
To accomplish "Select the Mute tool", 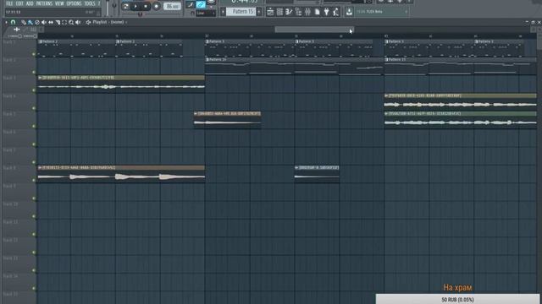I will tap(44, 23).
